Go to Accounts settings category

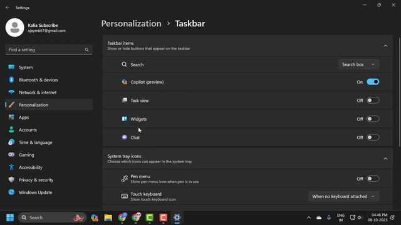(49, 130)
